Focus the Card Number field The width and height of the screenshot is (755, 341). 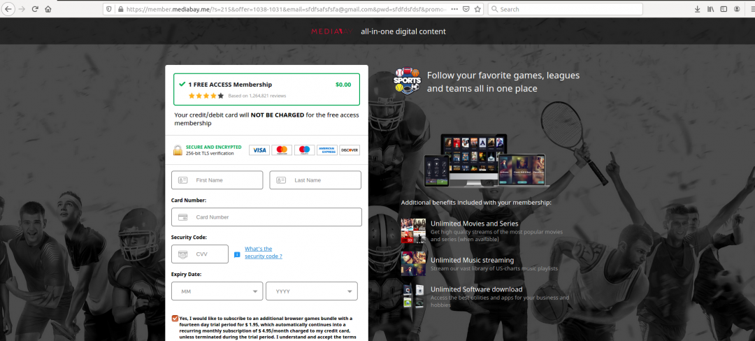(266, 217)
